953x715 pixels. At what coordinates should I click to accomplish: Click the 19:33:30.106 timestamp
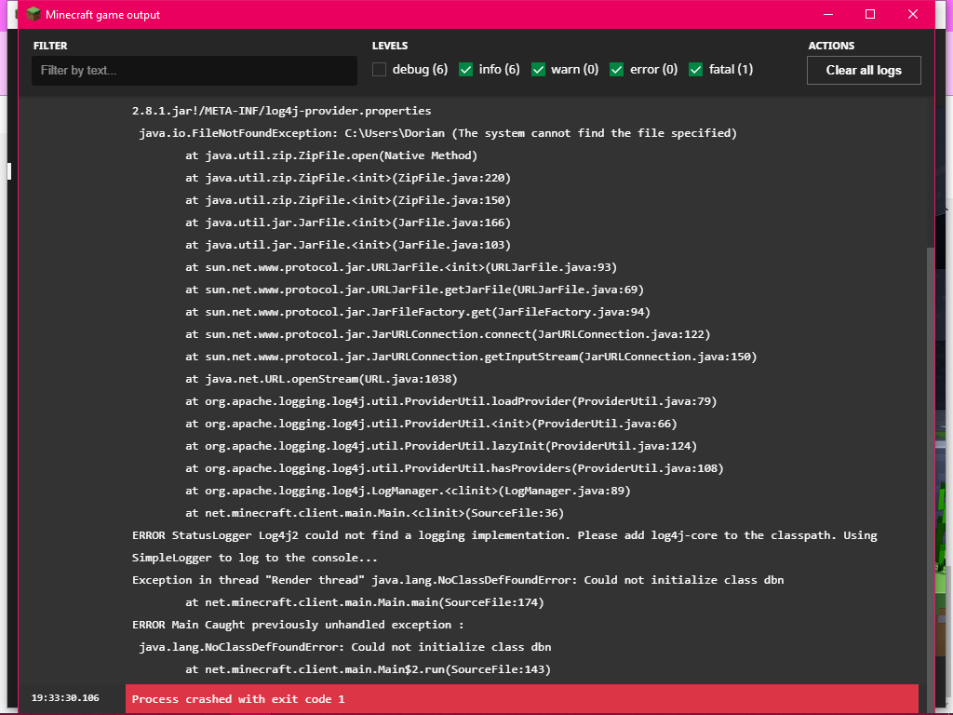(x=66, y=698)
